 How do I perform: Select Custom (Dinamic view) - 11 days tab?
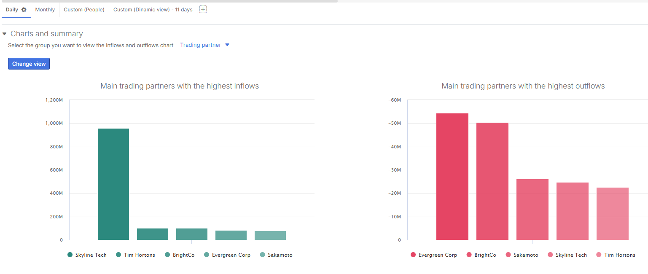point(153,10)
